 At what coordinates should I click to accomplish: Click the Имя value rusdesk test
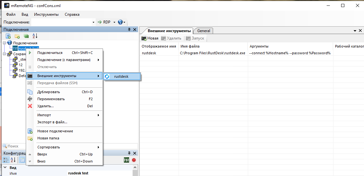(x=78, y=173)
